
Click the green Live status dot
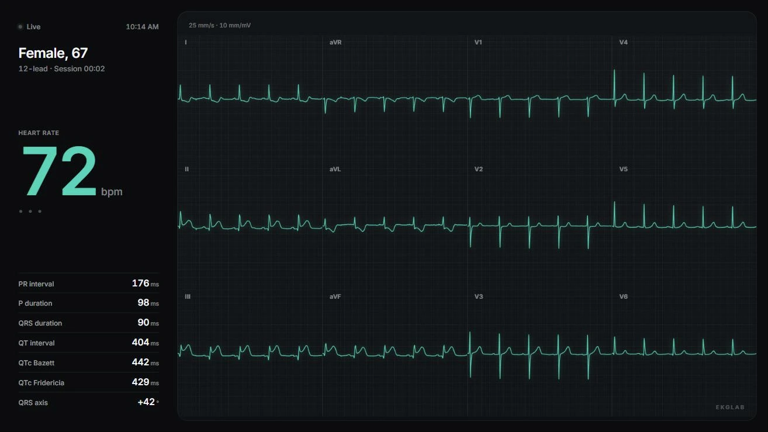click(x=20, y=27)
